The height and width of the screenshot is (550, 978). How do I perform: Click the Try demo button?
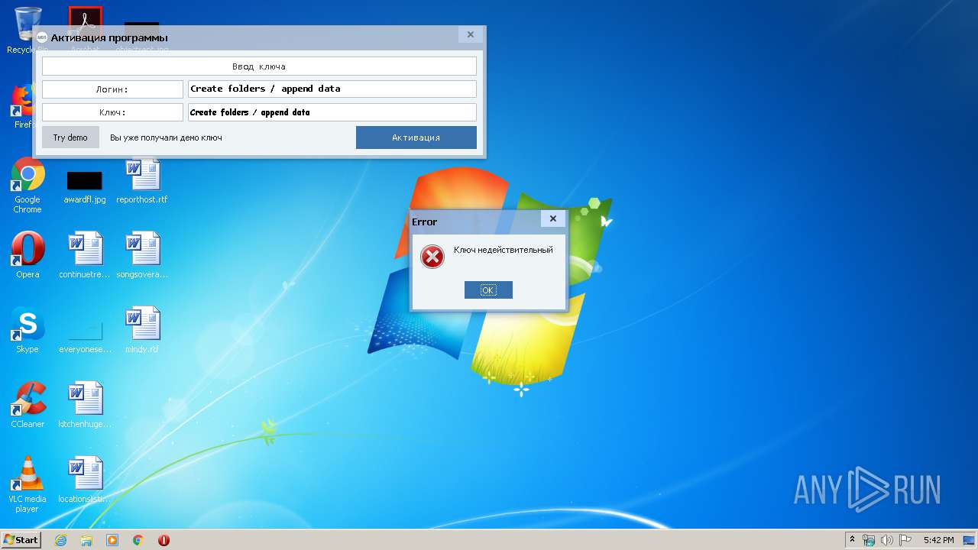(x=70, y=137)
